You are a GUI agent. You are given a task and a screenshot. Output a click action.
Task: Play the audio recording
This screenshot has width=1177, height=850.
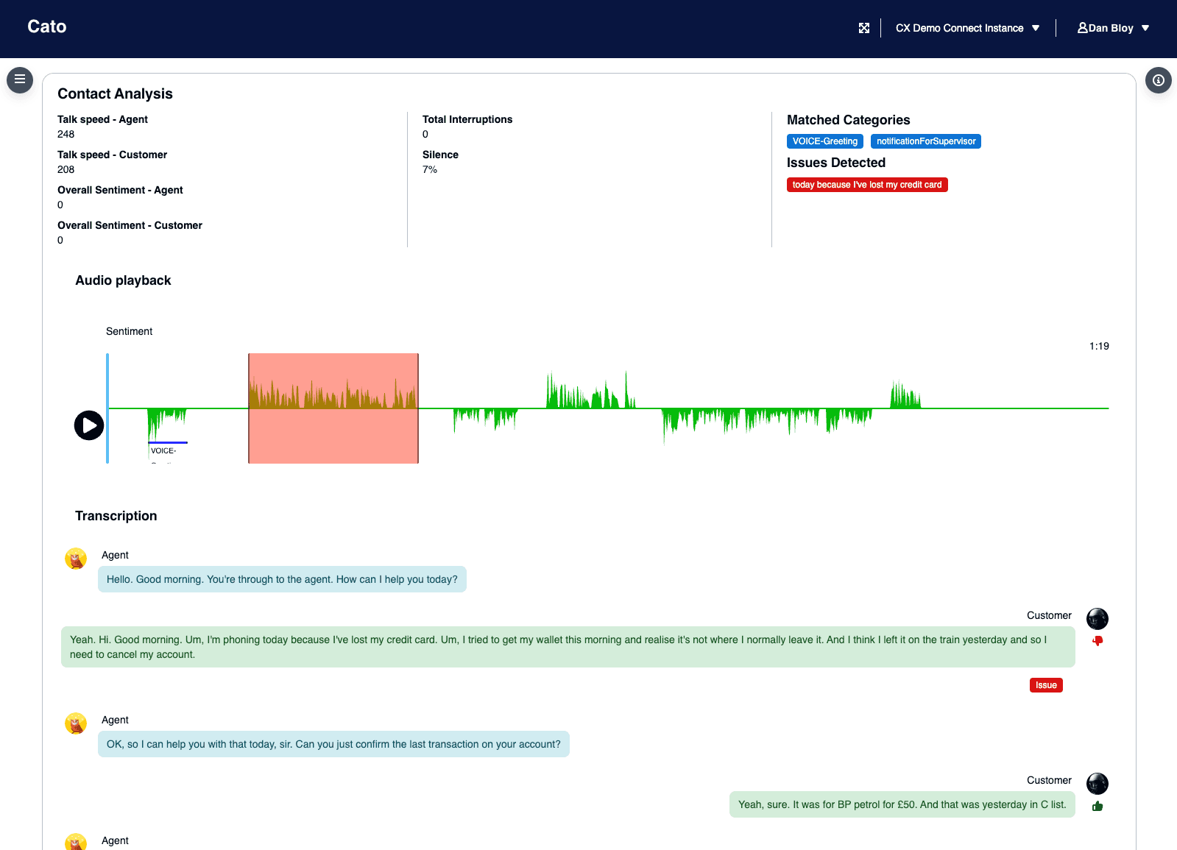[x=89, y=425]
